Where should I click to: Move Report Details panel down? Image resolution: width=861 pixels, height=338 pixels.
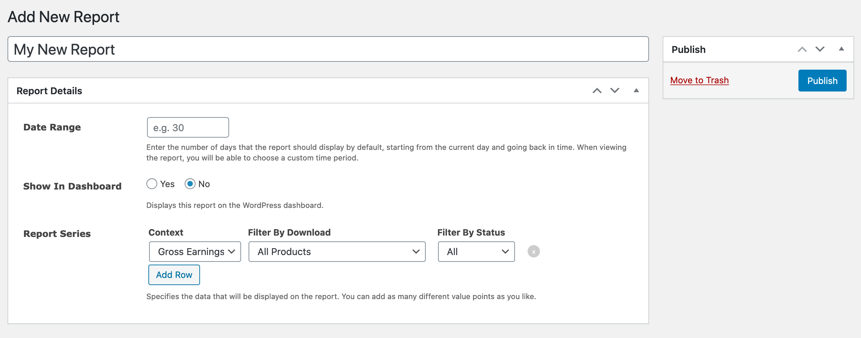tap(614, 91)
